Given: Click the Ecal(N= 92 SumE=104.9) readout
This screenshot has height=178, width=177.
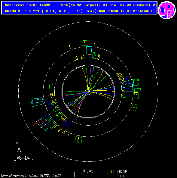Looking at the screenshot, I should [133, 5].
